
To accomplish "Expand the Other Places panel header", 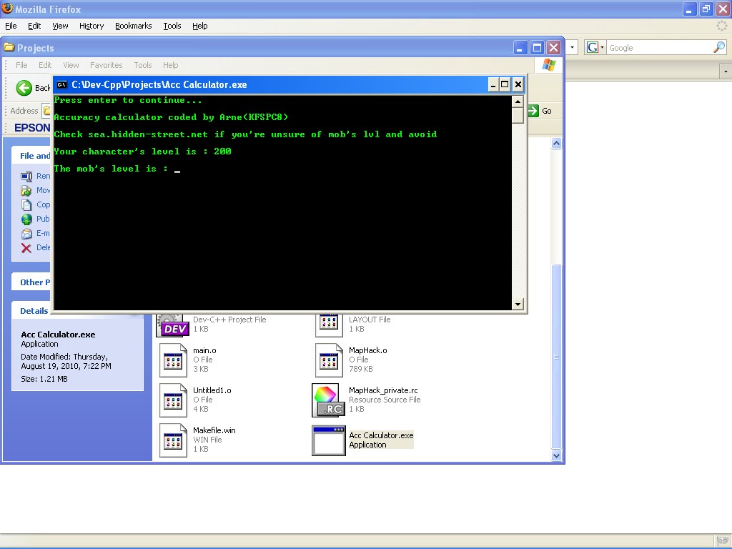I will pyautogui.click(x=31, y=282).
